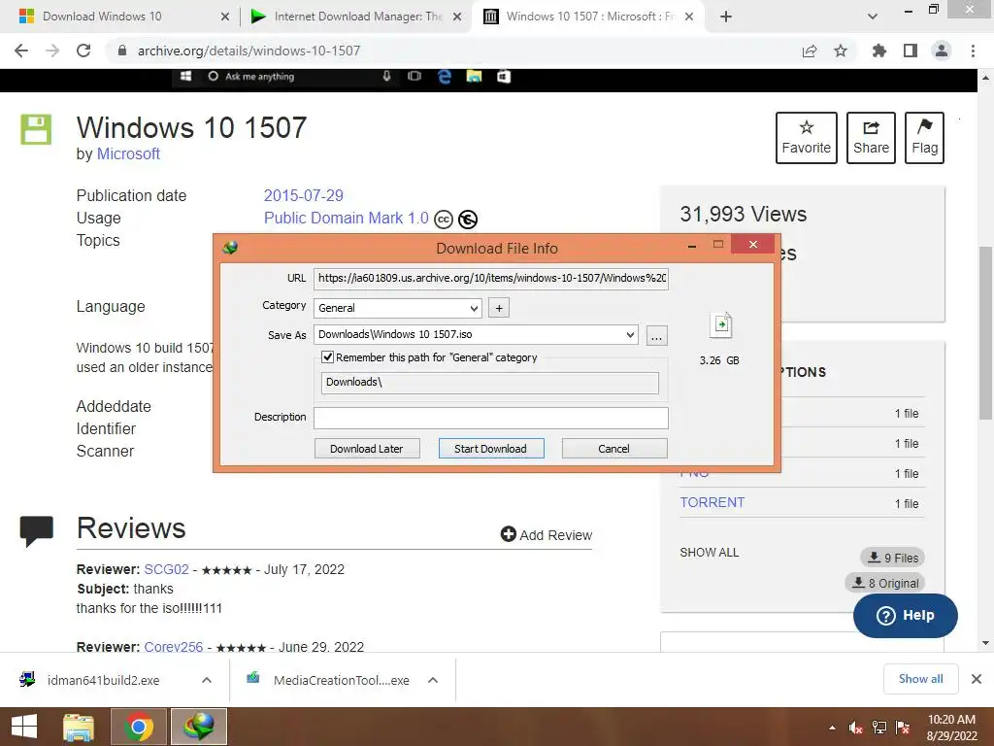Open reviewer SCG02 profile
The height and width of the screenshot is (746, 994).
166,569
